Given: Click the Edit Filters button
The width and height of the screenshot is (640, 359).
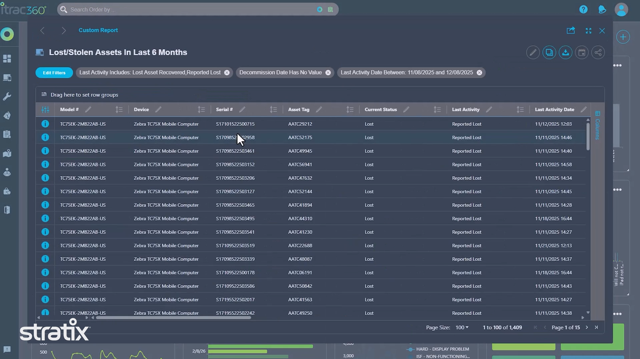Looking at the screenshot, I should (54, 73).
